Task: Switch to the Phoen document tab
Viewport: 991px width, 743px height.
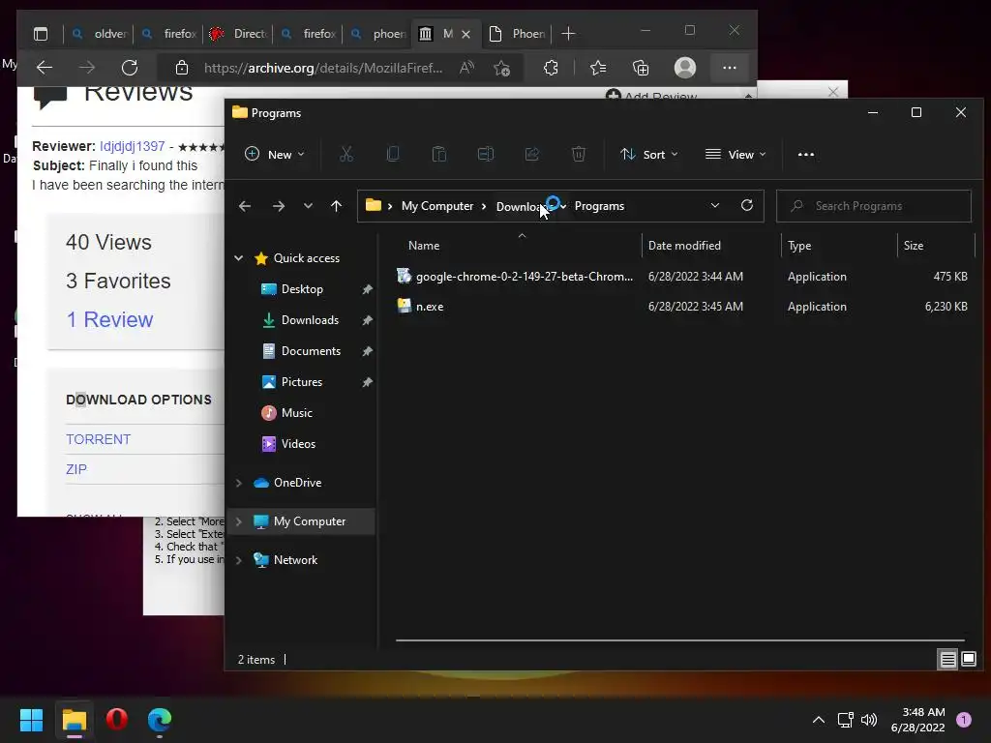Action: [517, 34]
